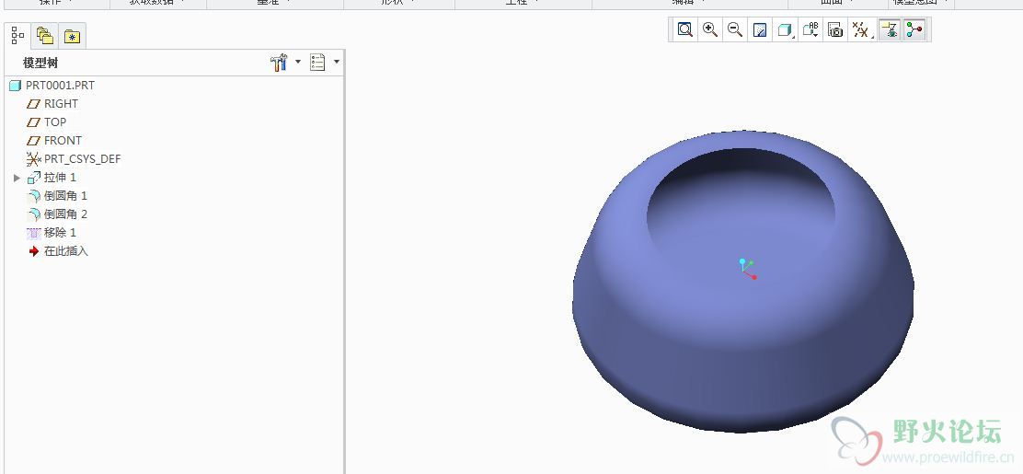Click the Zoom Out magnifier icon
This screenshot has width=1023, height=474.
point(735,29)
